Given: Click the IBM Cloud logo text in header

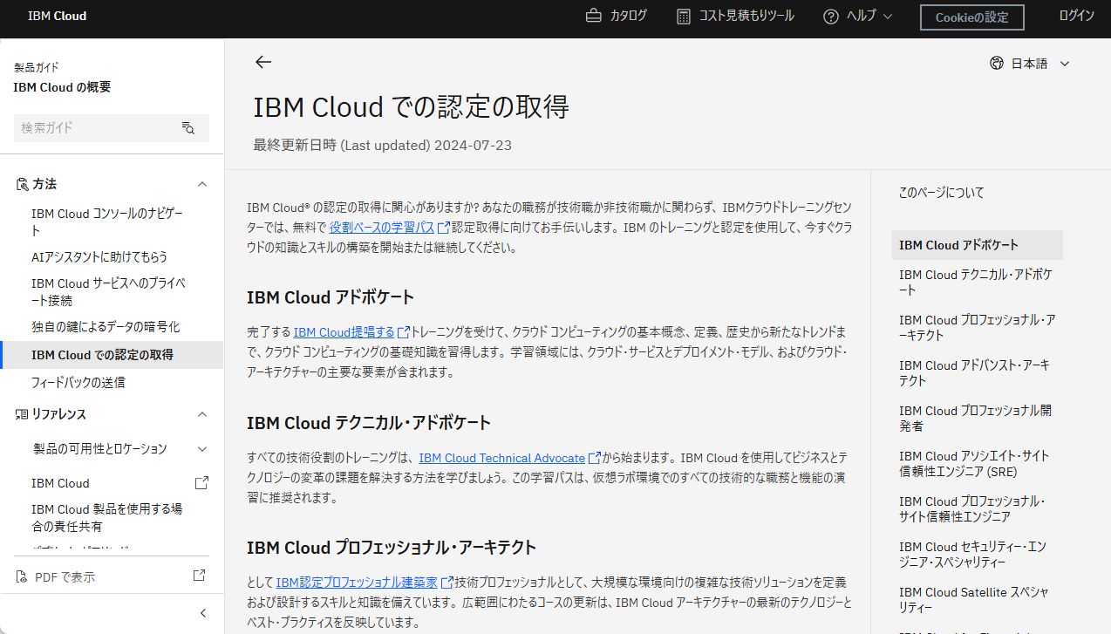Looking at the screenshot, I should point(57,16).
